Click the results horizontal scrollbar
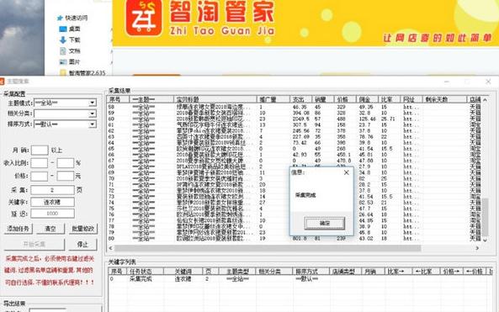The image size is (499, 312). [268, 248]
